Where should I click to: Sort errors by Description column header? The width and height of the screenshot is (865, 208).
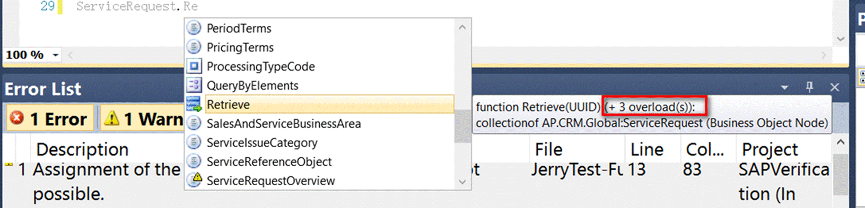click(x=82, y=150)
